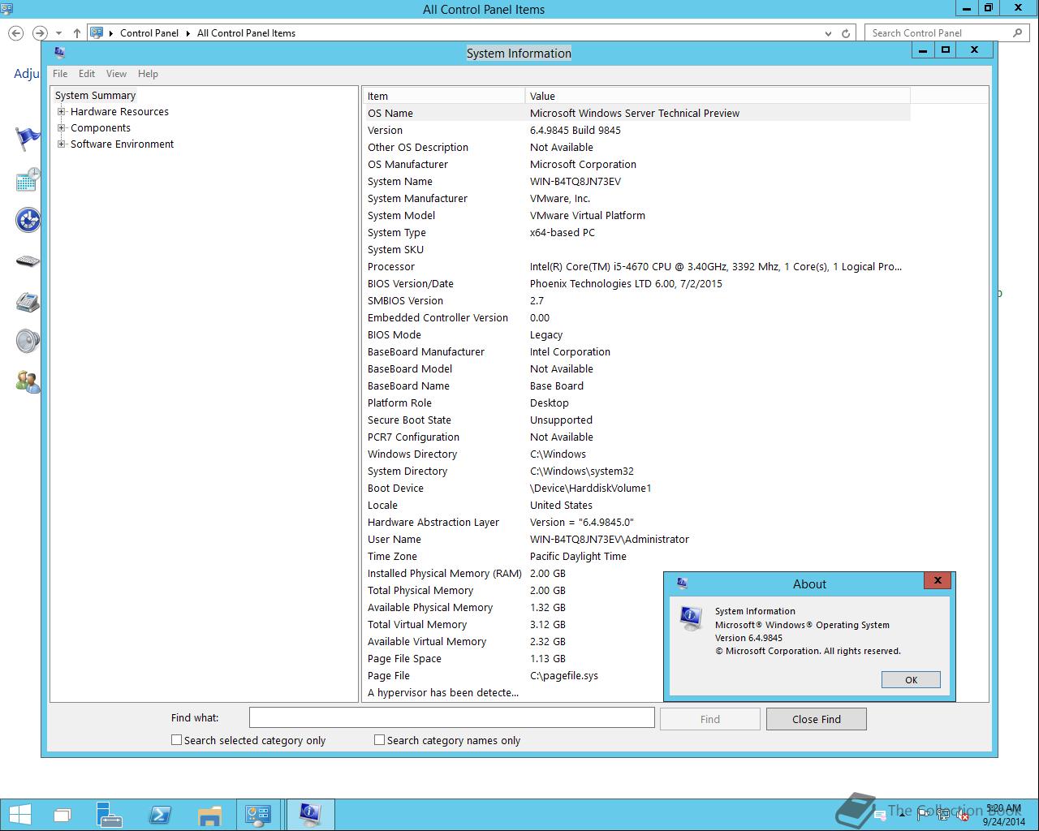Screen dimensions: 1039x831
Task: Go forward in the Control Panel window
Action: [40, 33]
